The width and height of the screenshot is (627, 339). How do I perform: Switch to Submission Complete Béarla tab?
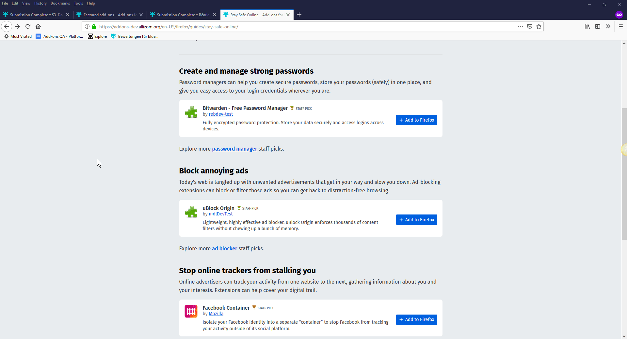184,15
